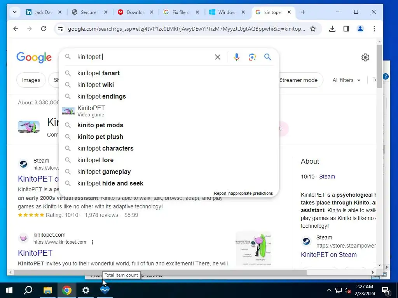
Task: Open Chrome downloads
Action: pos(332,29)
